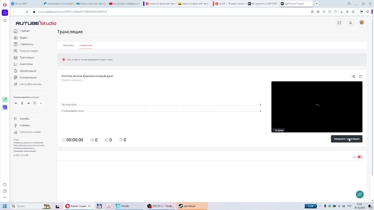
Task: Open the owl profile avatar
Action: click(x=361, y=23)
